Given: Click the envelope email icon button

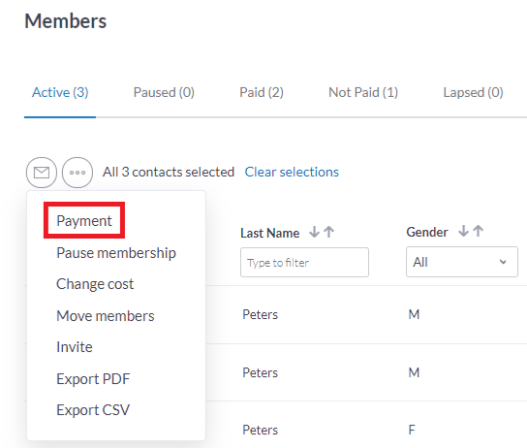Looking at the screenshot, I should (x=42, y=173).
